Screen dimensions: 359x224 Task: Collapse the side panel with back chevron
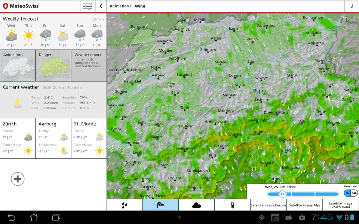click(x=101, y=6)
